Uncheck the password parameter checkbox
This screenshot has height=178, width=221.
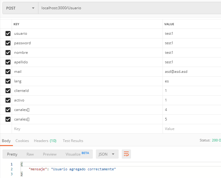tap(8, 43)
